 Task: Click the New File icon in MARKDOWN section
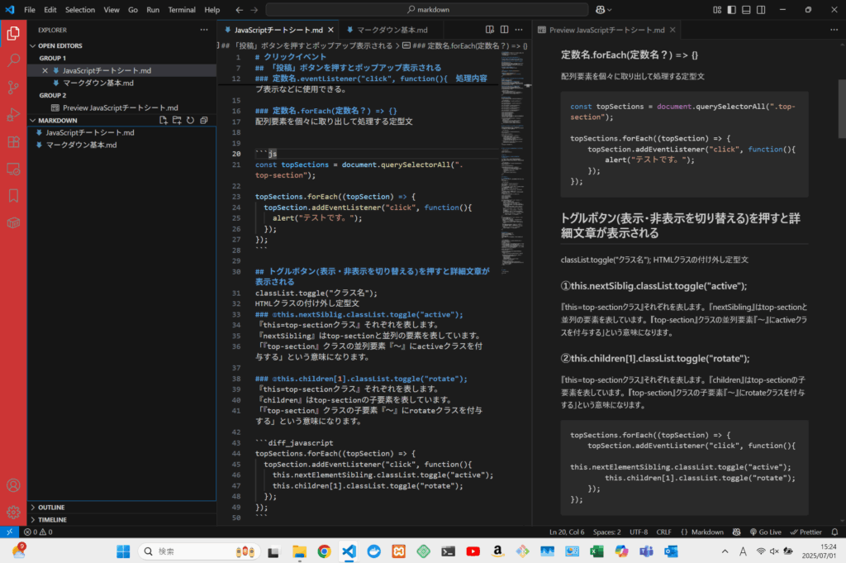tap(164, 121)
